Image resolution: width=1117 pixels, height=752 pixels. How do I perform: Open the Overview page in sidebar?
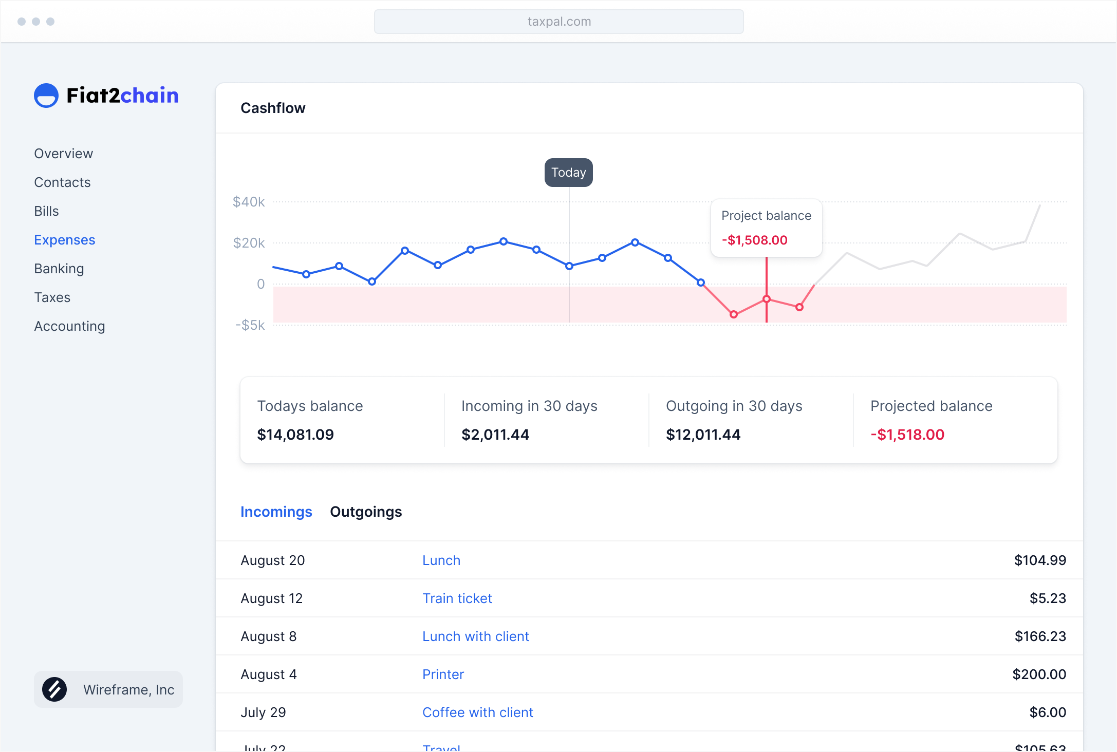point(63,154)
